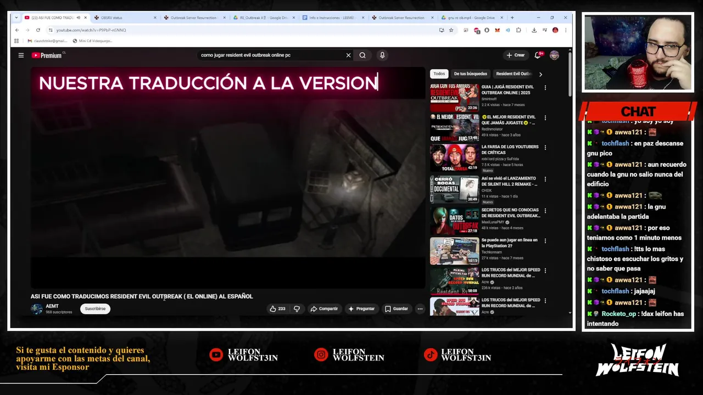The height and width of the screenshot is (395, 703).
Task: Open options for GUIA JUGÁ RESIDENT EVIL video
Action: point(545,88)
